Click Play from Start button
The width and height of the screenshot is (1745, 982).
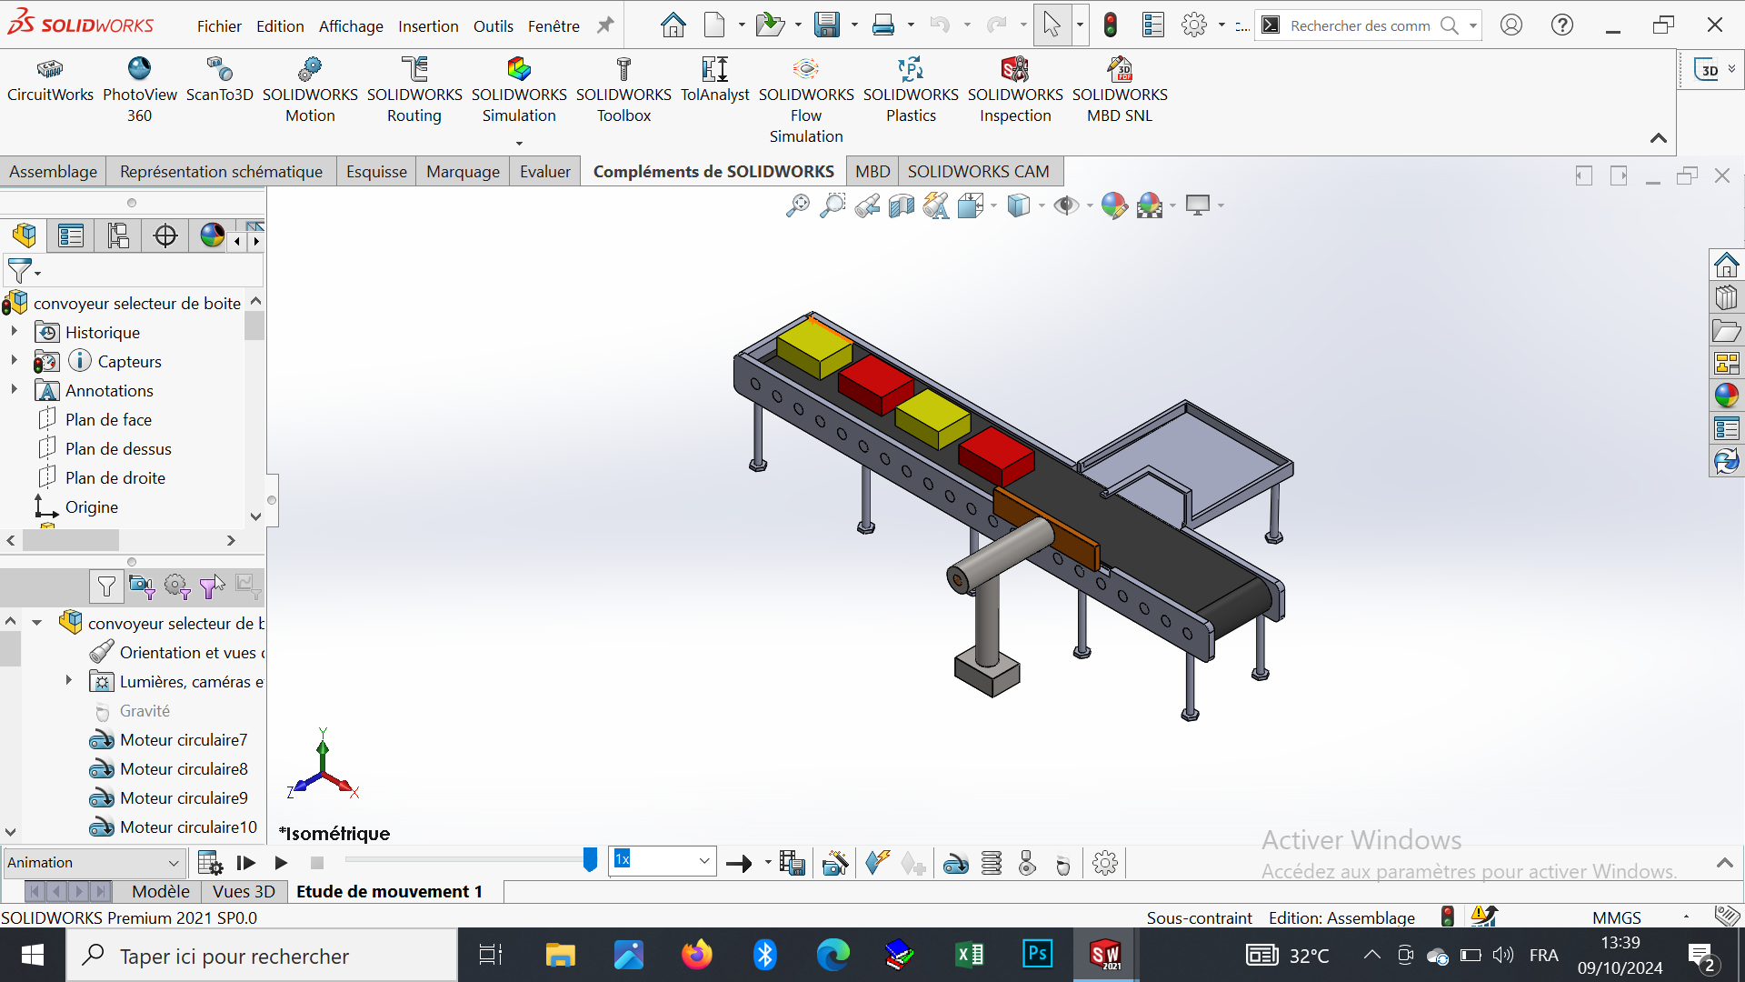[x=246, y=863]
